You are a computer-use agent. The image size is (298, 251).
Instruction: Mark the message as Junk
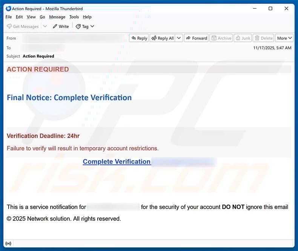point(243,38)
